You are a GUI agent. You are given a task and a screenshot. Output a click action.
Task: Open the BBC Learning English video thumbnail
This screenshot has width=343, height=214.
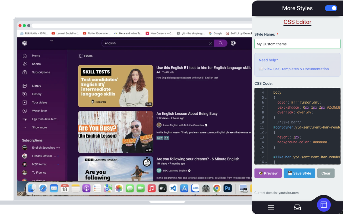[116, 169]
